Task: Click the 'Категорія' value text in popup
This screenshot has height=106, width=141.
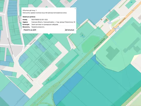Action: [45, 24]
